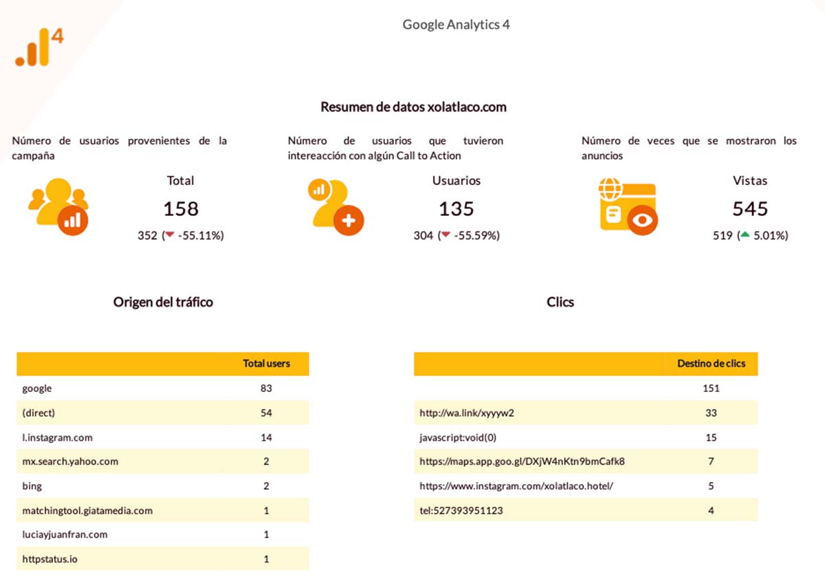The height and width of the screenshot is (581, 825).
Task: Click the maps link clicks count 7
Action: pos(711,462)
